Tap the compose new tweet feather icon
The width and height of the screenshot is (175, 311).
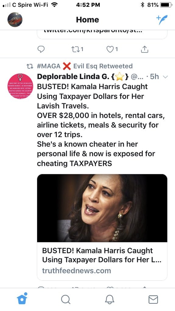(x=162, y=20)
